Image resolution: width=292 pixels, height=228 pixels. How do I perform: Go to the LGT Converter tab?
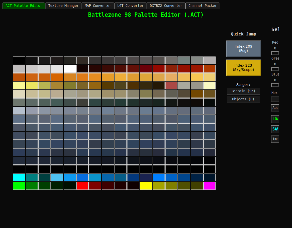130,6
